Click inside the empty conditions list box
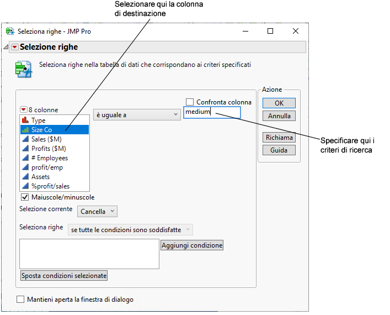Viewport: 390px width, 315px height. coord(89,254)
